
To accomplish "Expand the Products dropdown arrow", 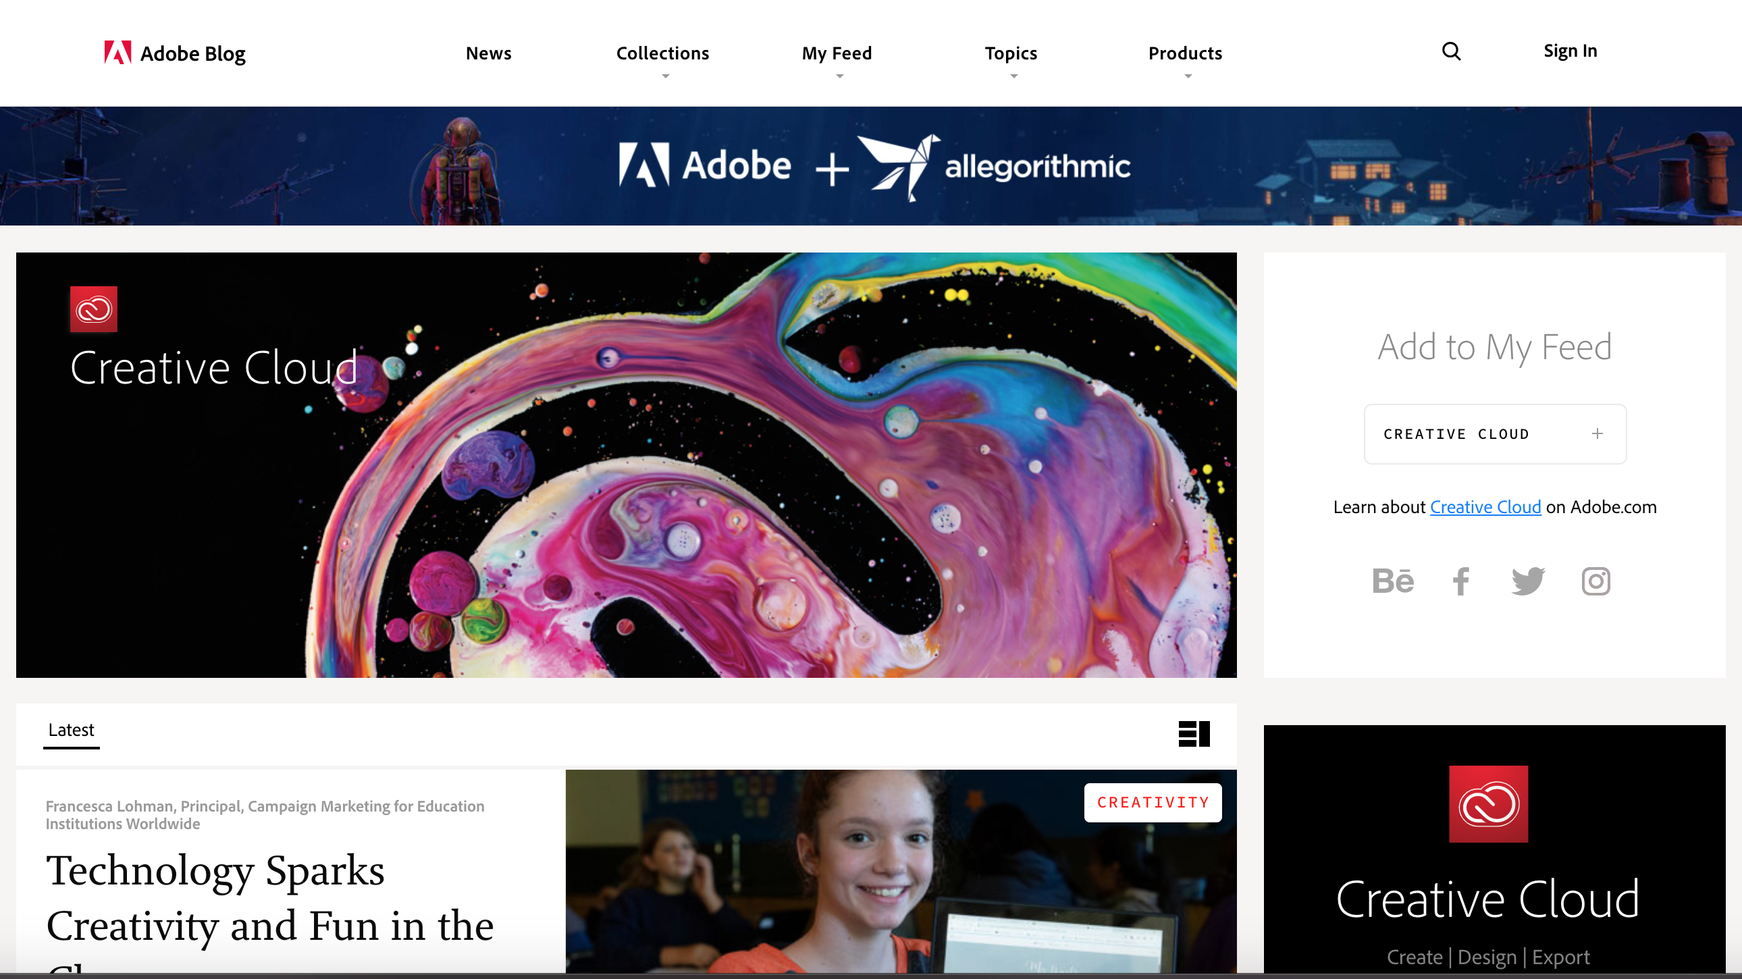I will [x=1188, y=76].
